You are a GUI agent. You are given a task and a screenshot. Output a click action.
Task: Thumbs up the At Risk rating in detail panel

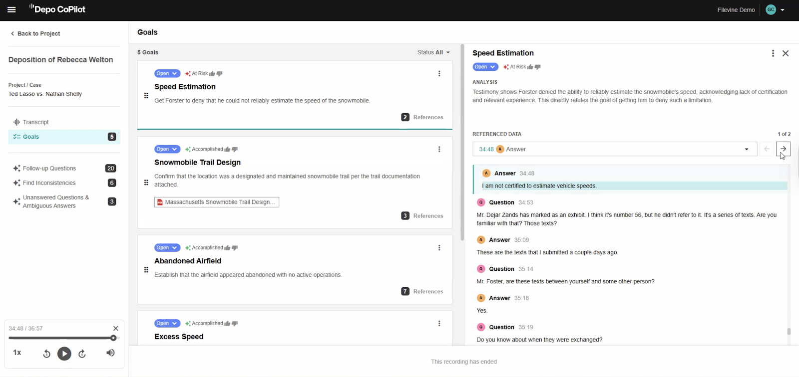point(530,67)
